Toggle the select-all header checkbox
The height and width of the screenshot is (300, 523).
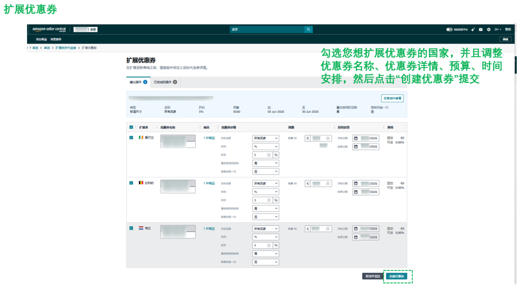[131, 127]
